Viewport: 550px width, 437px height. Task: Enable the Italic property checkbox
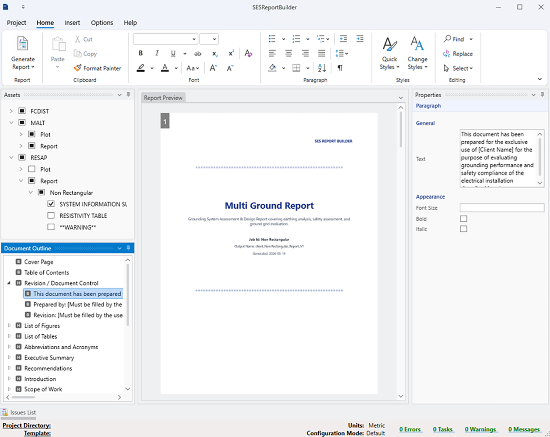(463, 229)
